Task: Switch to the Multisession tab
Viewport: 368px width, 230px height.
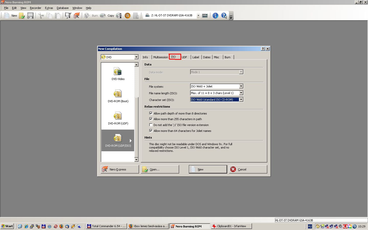Action: [160, 57]
